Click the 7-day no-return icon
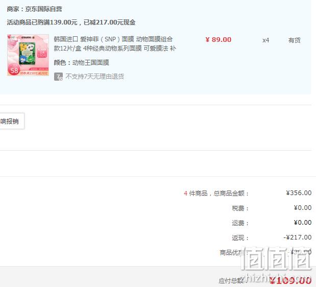 point(58,77)
